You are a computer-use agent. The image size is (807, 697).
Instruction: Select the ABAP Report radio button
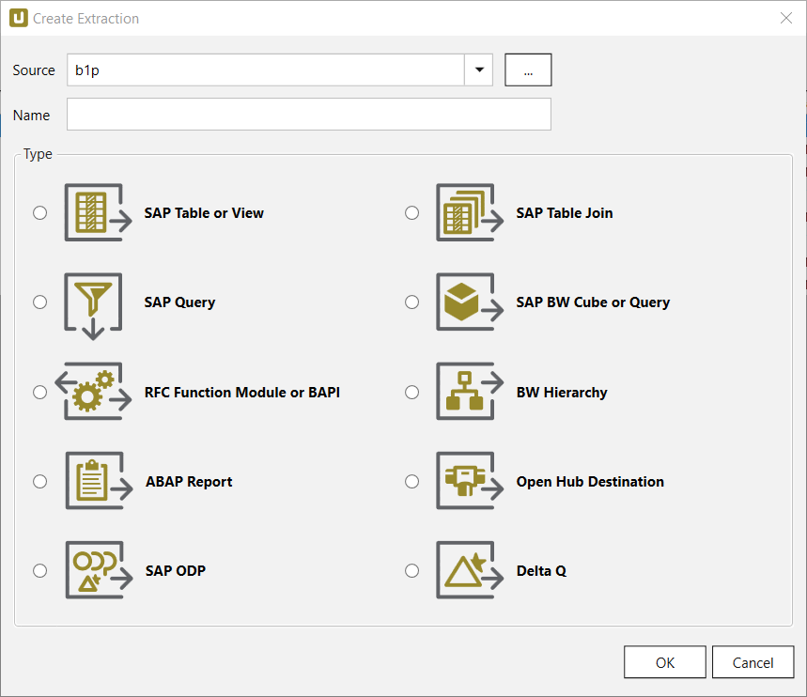click(40, 481)
